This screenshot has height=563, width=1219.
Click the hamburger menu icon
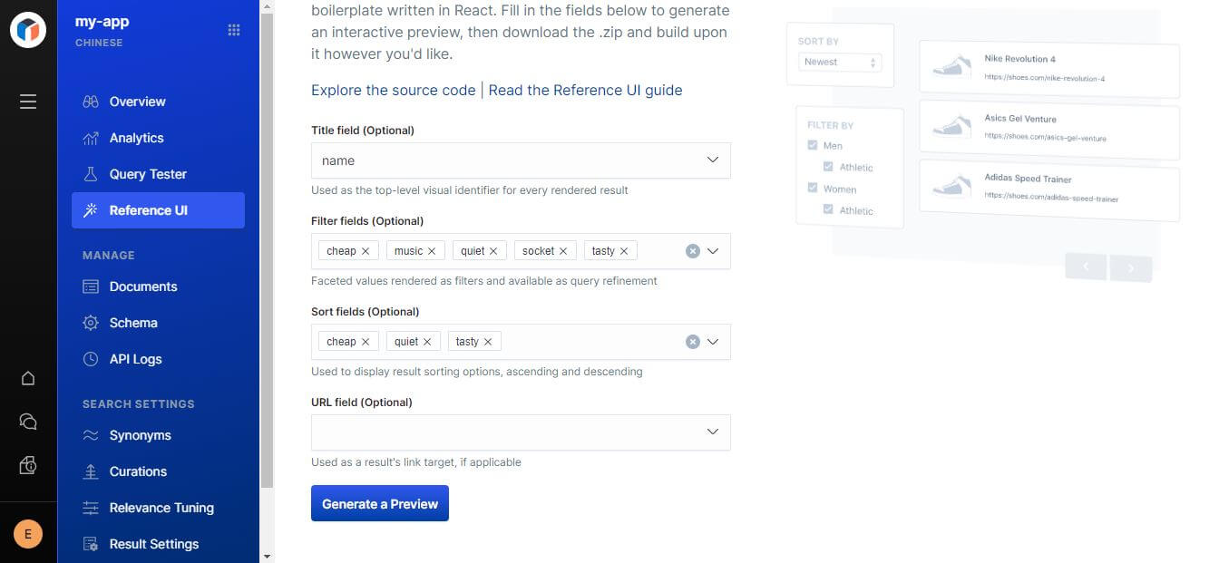[x=28, y=102]
